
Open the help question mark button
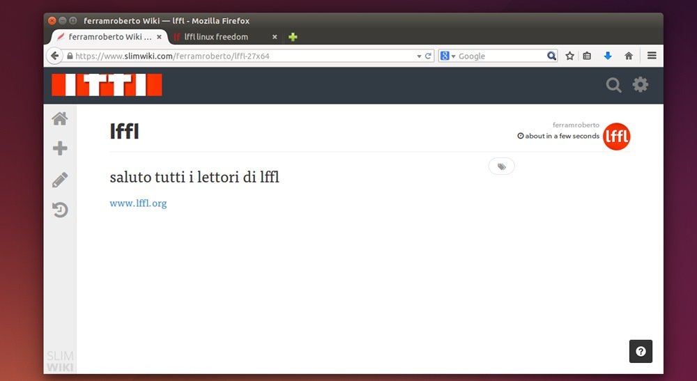(x=641, y=351)
